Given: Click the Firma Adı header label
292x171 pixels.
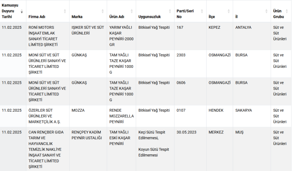Looking at the screenshot, I should tap(38, 17).
